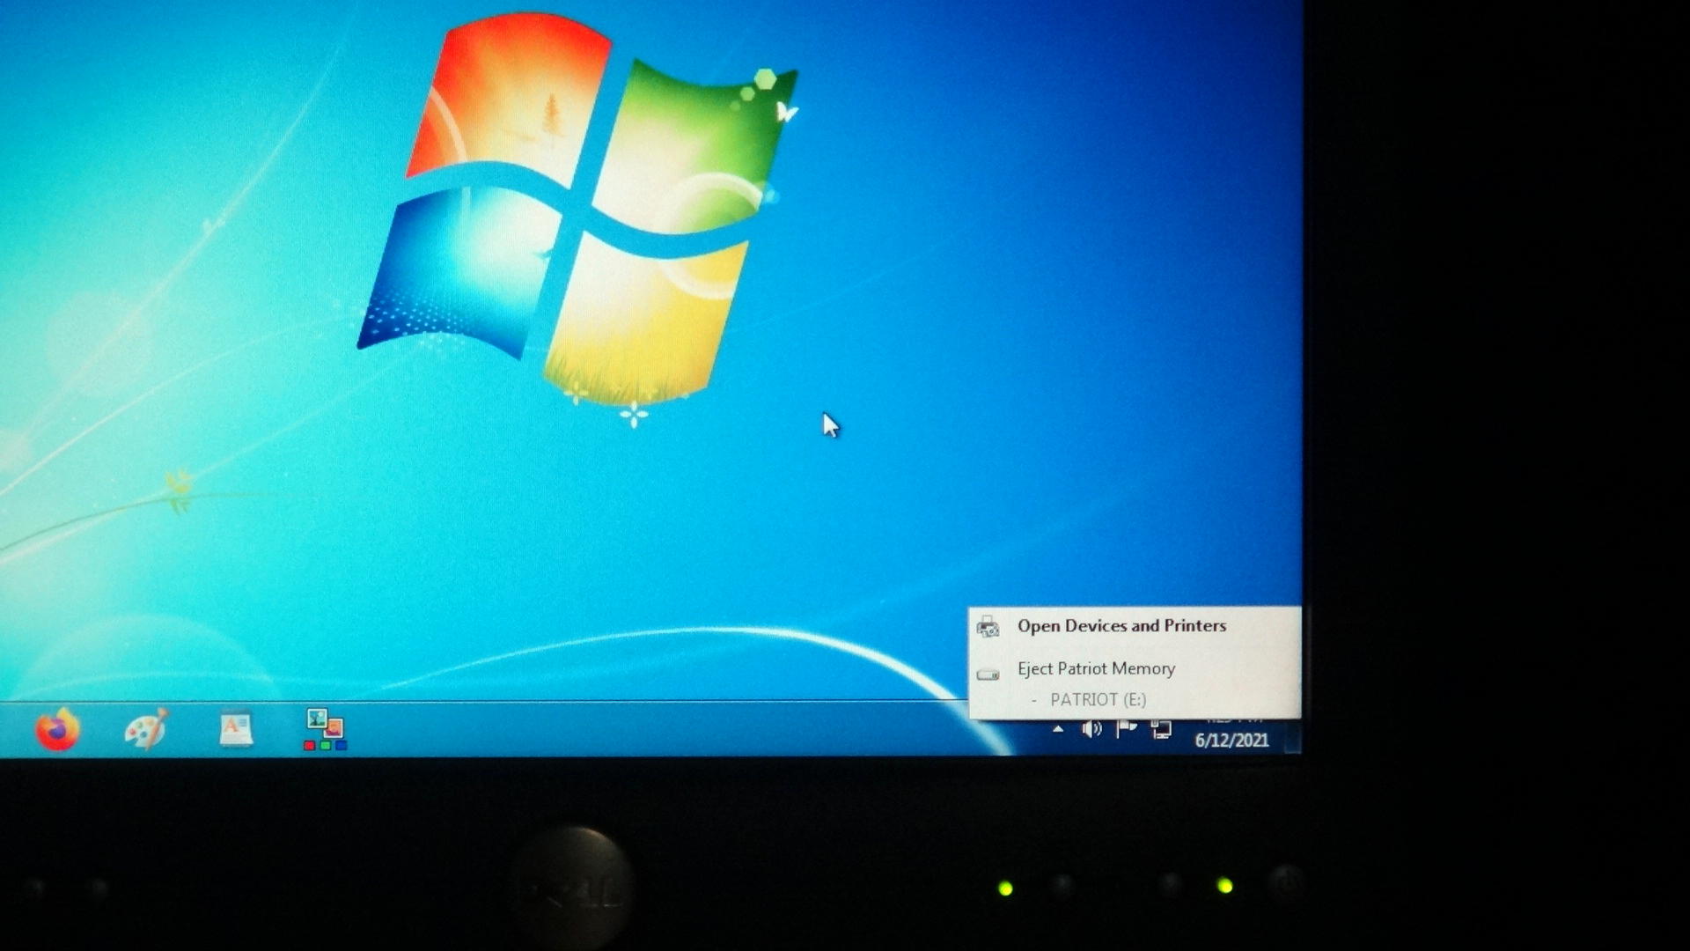The width and height of the screenshot is (1690, 951).
Task: Launch Paint from the taskbar
Action: point(146,729)
